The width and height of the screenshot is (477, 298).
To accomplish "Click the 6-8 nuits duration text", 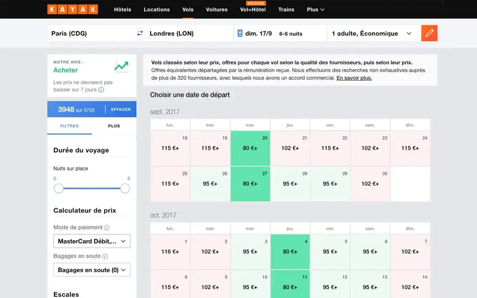I will pyautogui.click(x=291, y=34).
